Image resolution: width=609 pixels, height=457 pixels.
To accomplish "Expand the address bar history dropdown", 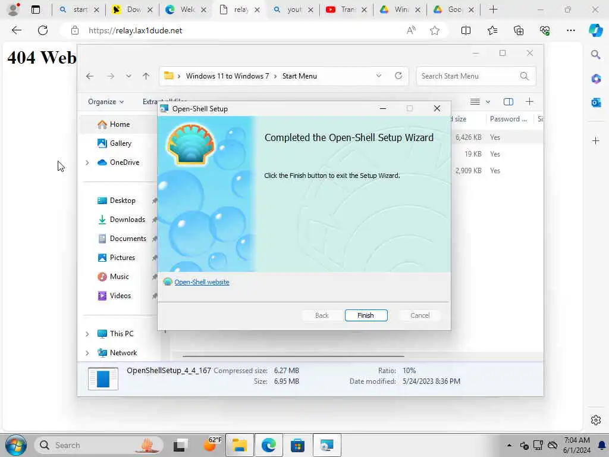I will tap(379, 76).
